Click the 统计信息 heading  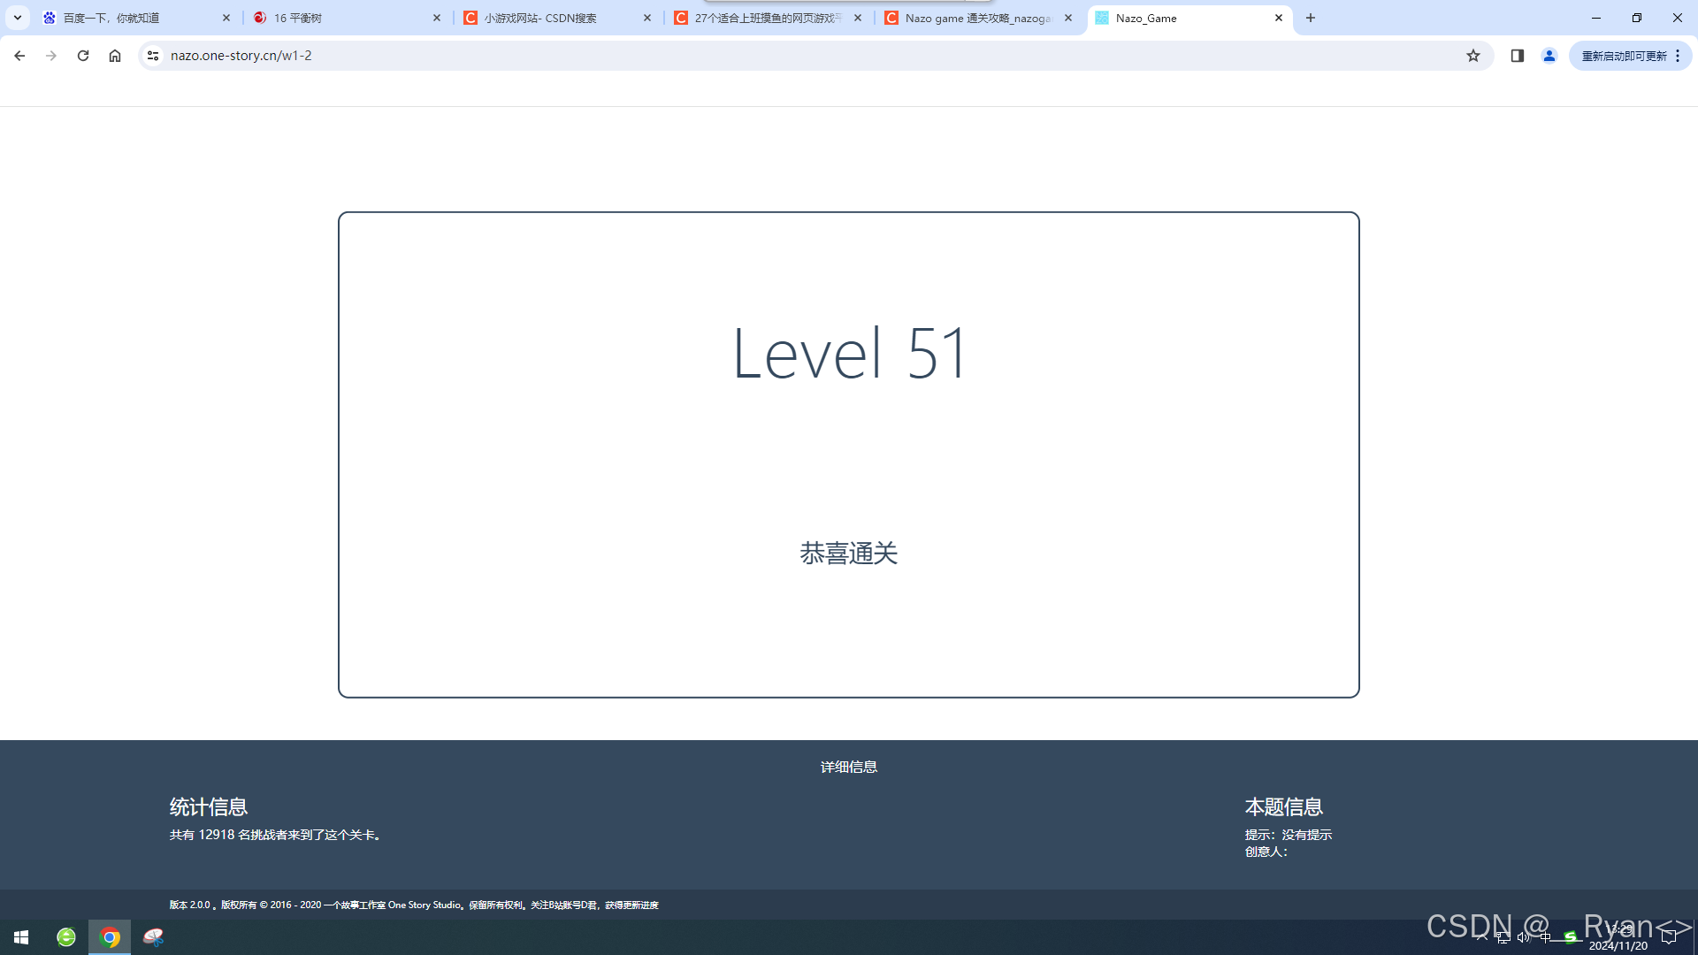tap(209, 806)
